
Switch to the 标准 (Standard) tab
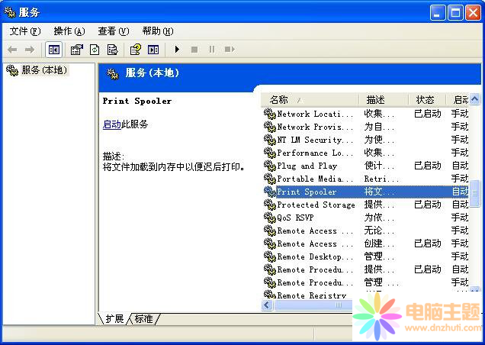(x=143, y=318)
